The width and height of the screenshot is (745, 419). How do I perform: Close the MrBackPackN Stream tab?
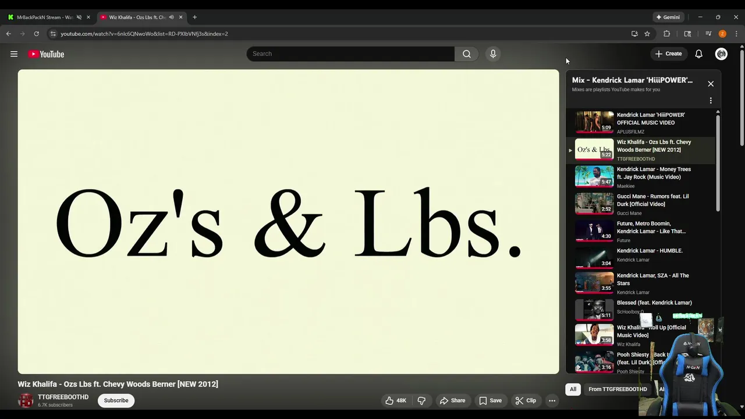[88, 17]
